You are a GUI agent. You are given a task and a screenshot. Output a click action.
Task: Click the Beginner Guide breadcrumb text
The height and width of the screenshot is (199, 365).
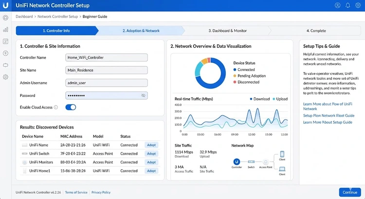click(x=95, y=17)
